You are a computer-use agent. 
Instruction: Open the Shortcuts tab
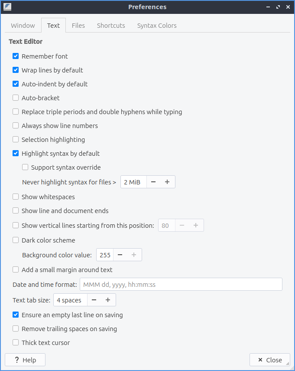tap(111, 26)
